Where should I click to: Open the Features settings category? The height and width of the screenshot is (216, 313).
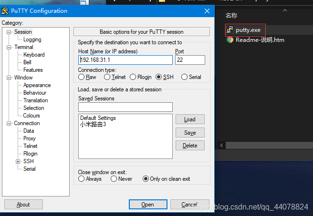point(33,70)
